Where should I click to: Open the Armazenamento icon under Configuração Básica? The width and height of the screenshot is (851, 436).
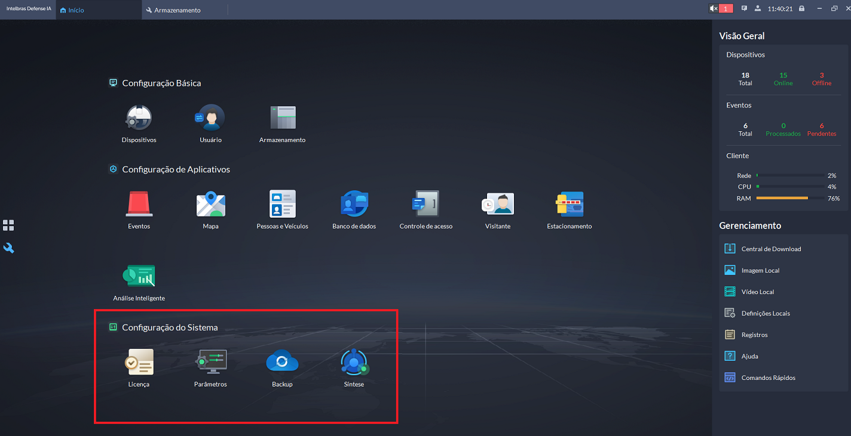pos(283,117)
